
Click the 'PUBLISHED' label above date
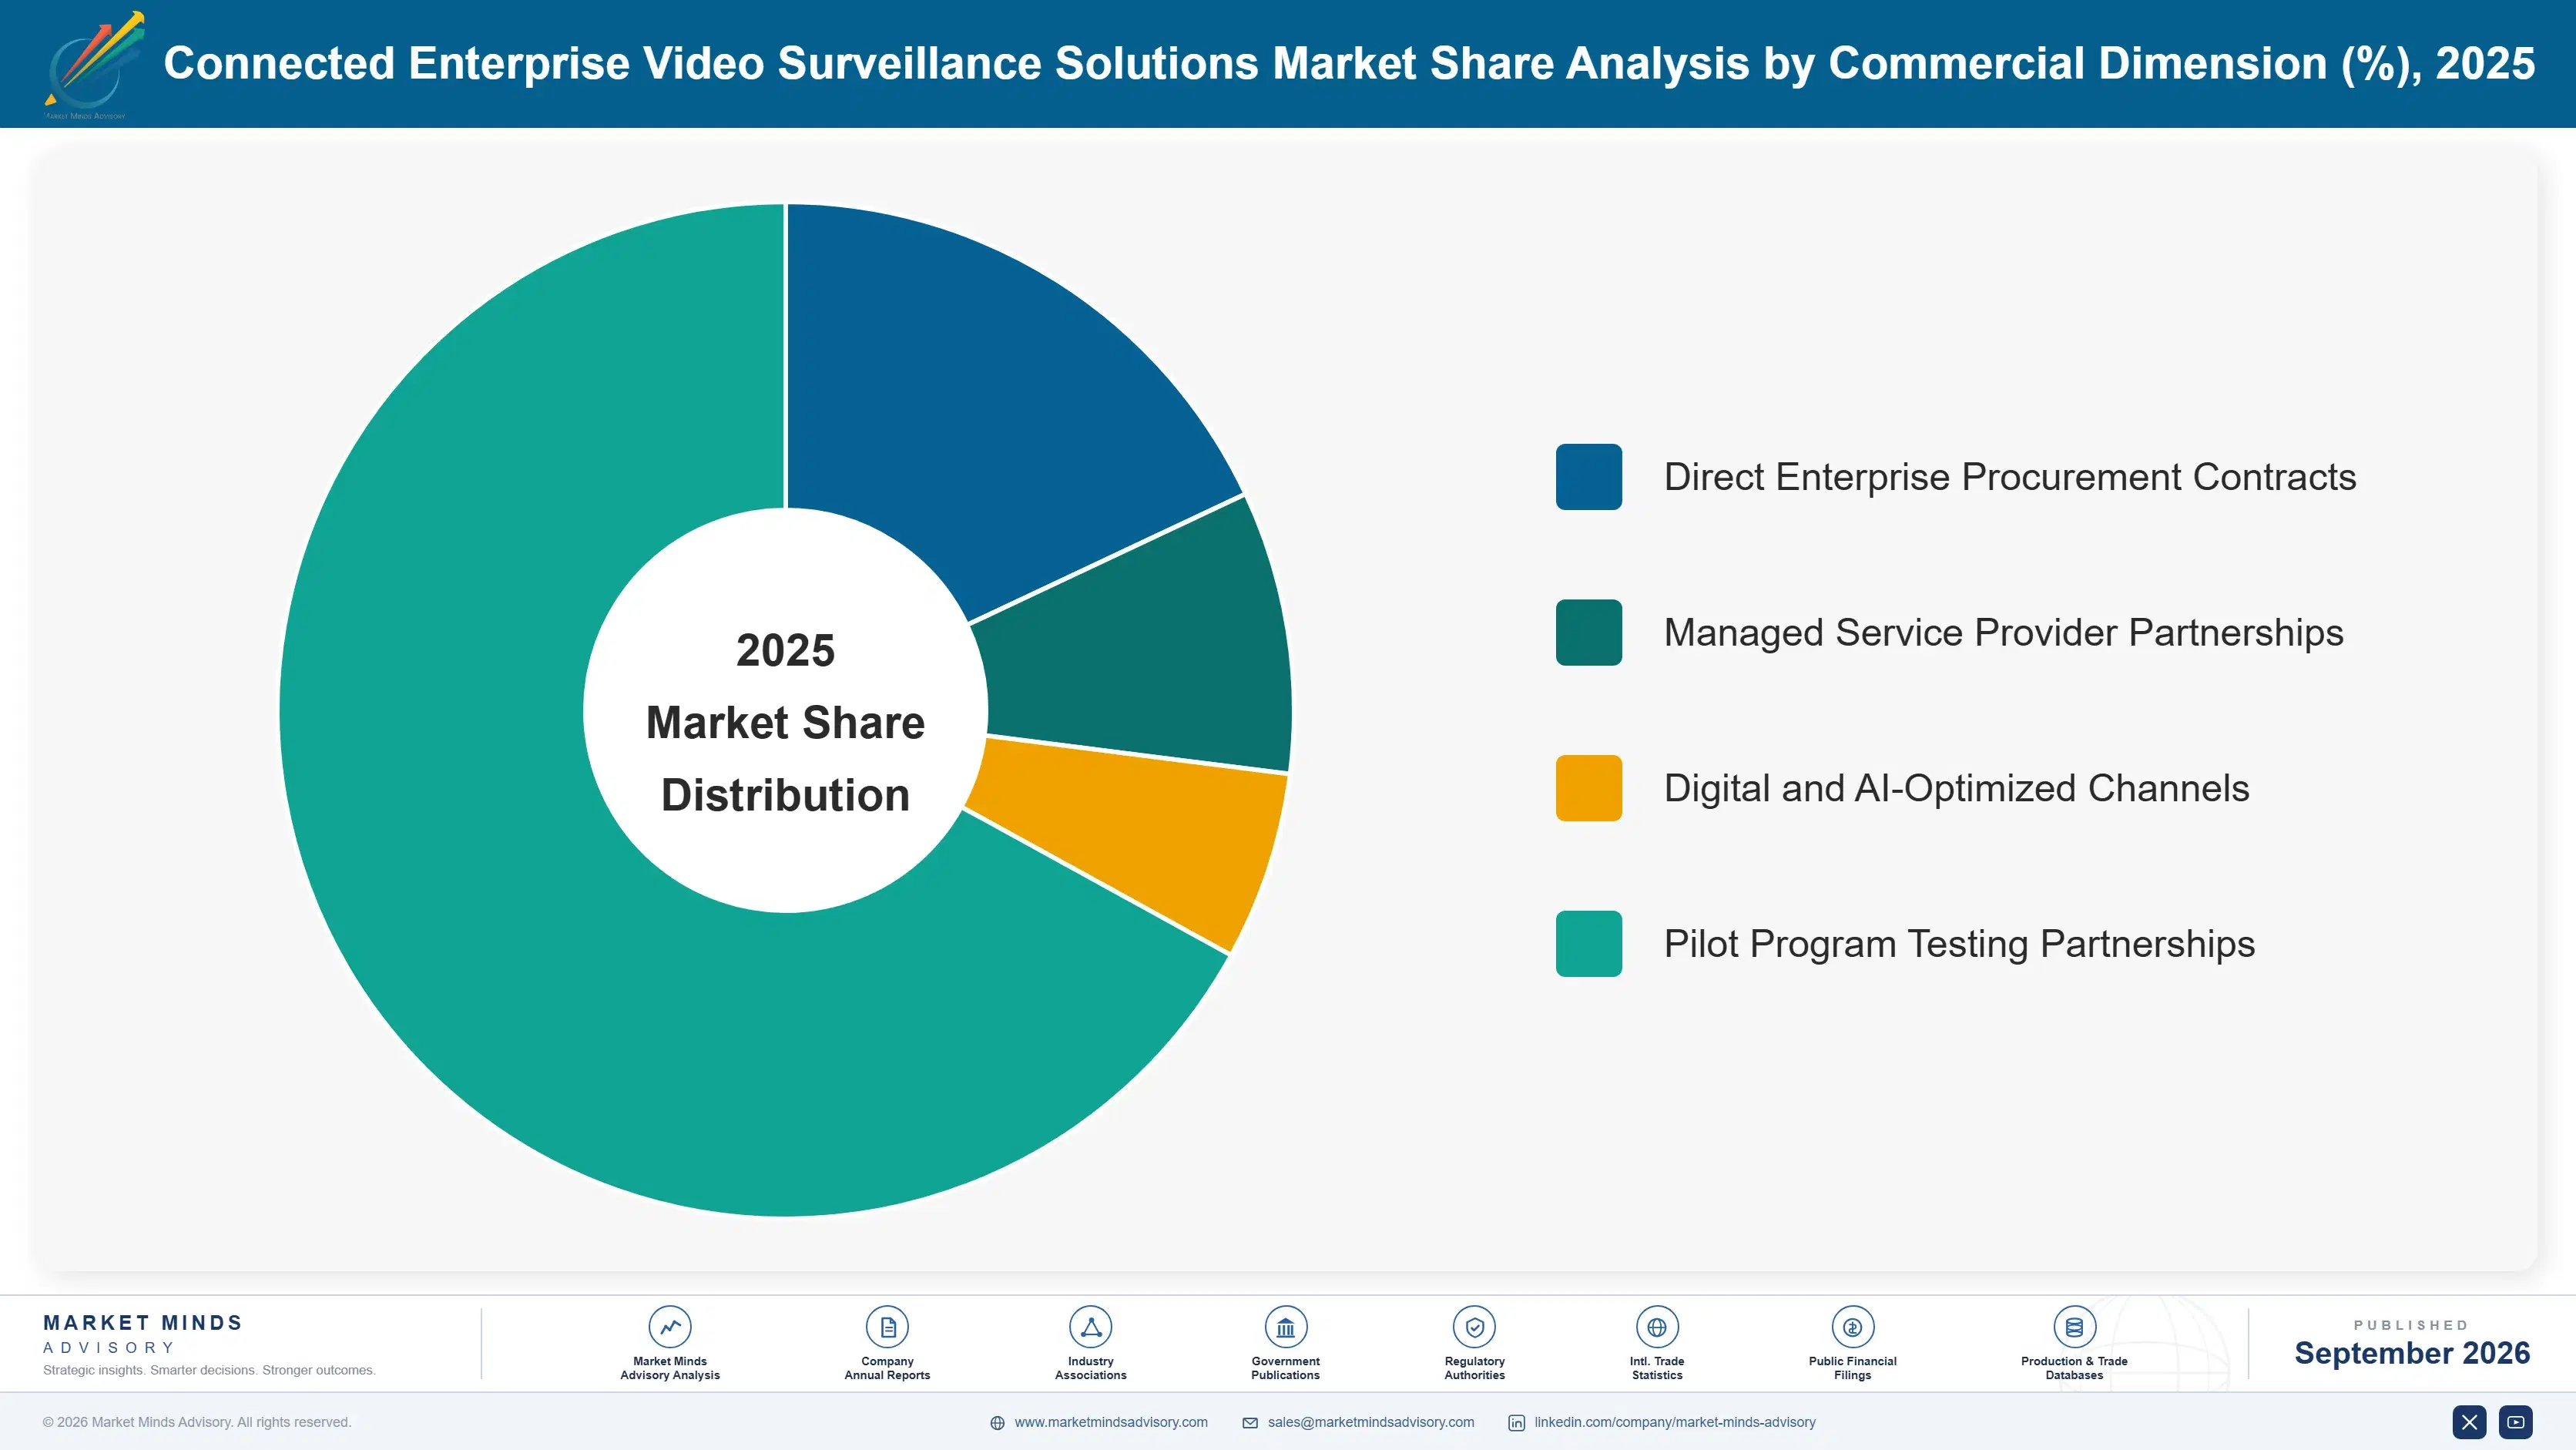[2411, 1325]
